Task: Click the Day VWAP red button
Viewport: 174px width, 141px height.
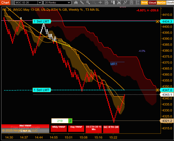Action: click(x=76, y=129)
